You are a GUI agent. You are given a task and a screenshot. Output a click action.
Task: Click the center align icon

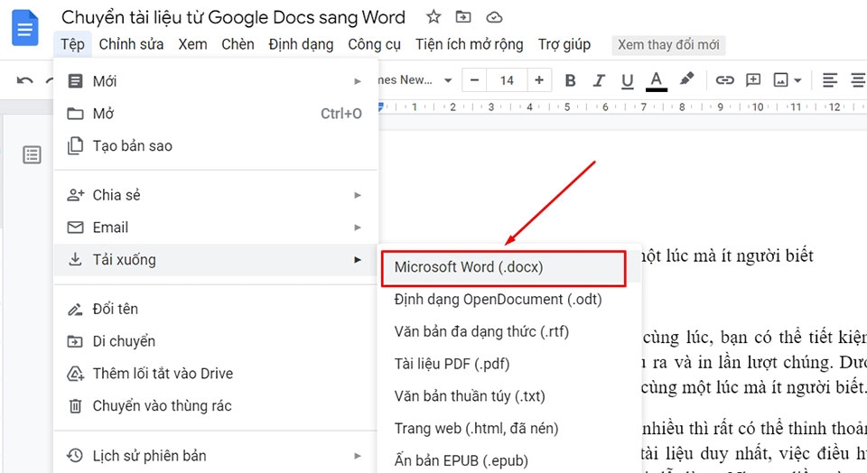click(859, 80)
